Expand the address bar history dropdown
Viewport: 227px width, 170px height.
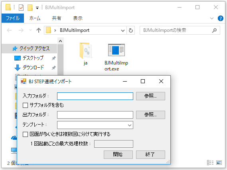coord(123,31)
